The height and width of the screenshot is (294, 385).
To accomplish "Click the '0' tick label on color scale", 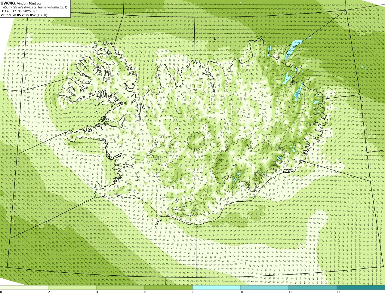I will point(1,292).
